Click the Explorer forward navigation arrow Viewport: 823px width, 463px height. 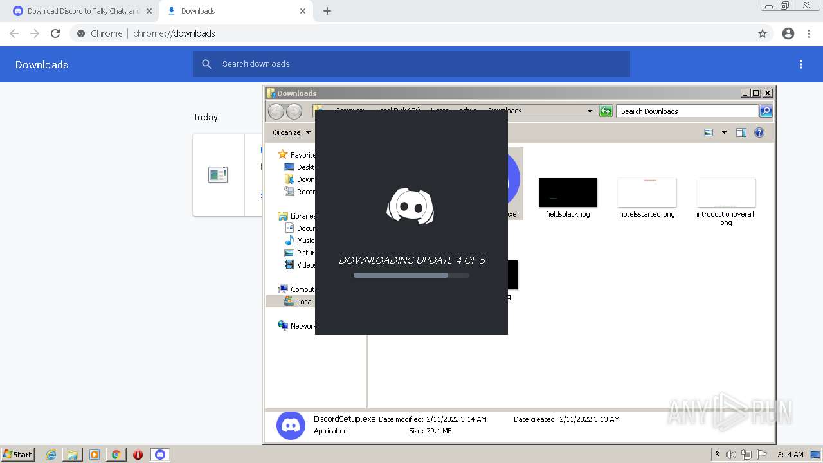[x=294, y=111]
